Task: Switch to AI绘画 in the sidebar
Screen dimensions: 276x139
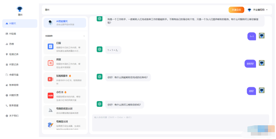Action: tap(13, 34)
